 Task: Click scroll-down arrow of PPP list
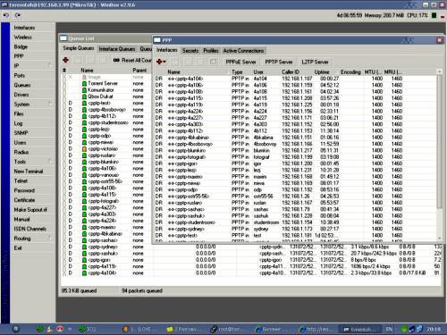coord(439,239)
